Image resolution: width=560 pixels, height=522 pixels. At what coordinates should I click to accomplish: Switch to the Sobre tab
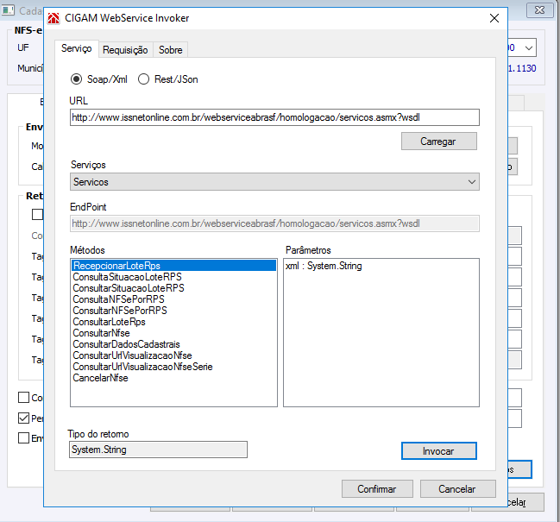coord(170,50)
